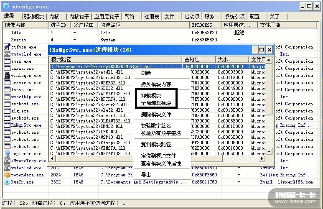This screenshot has width=323, height=209.
Task: Select the kernel32.dll module row
Action: click(158, 77)
